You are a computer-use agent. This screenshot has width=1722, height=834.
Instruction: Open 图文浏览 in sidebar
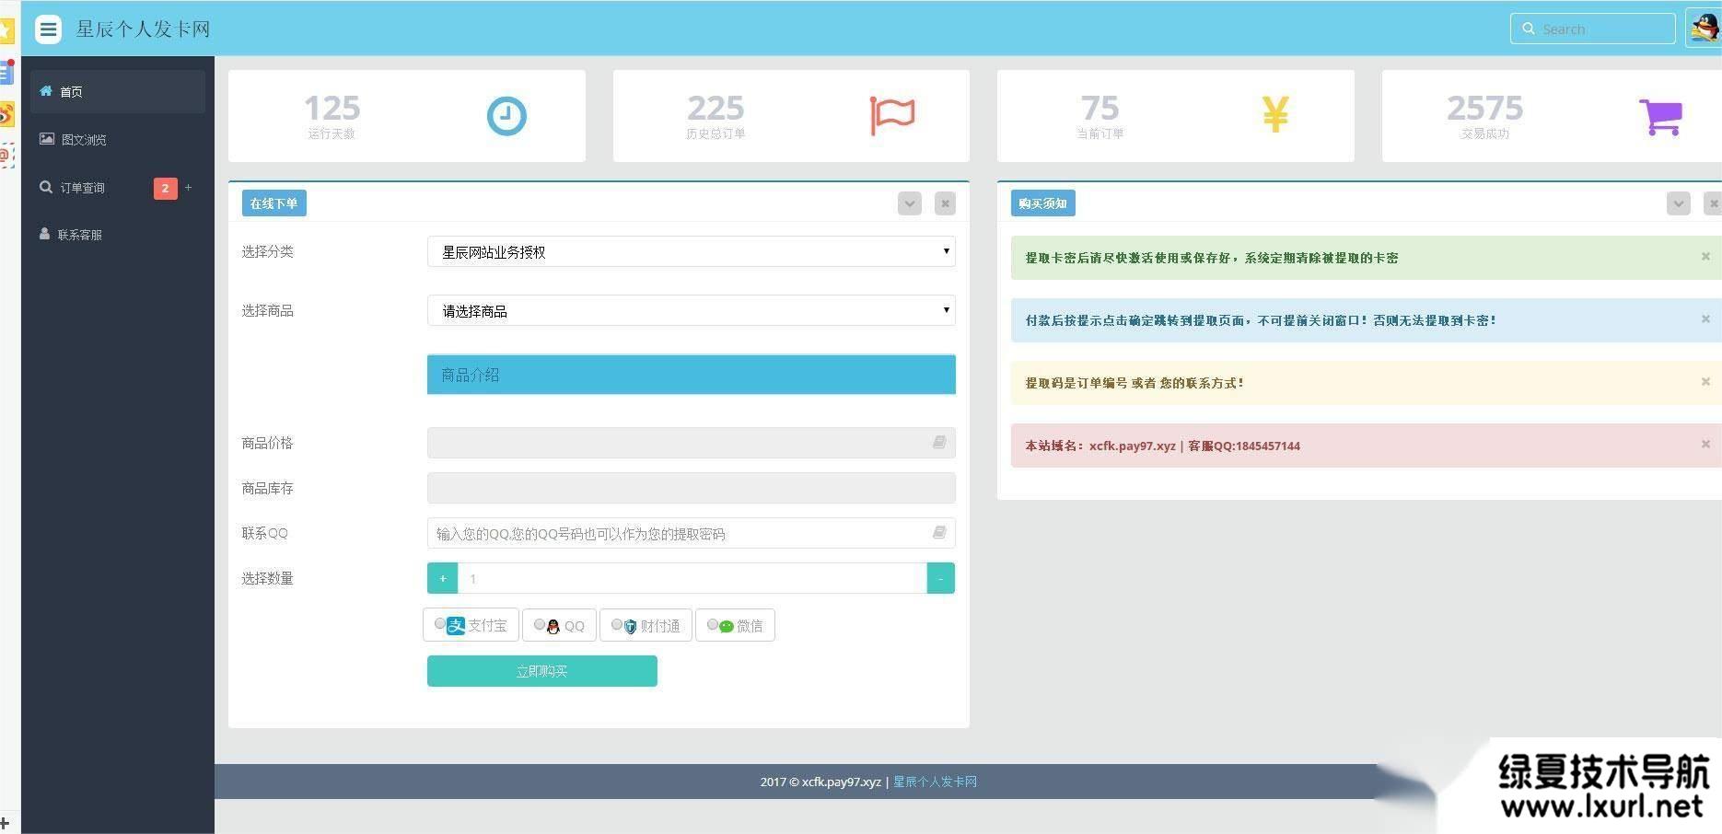coord(118,139)
